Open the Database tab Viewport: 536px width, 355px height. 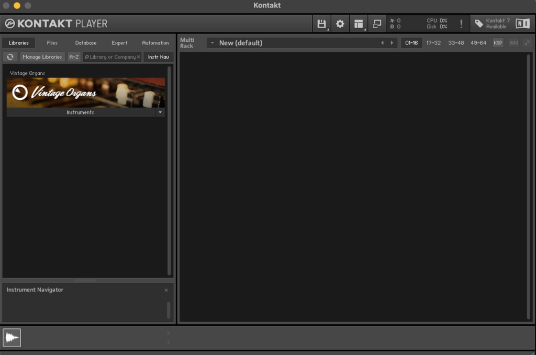point(86,43)
